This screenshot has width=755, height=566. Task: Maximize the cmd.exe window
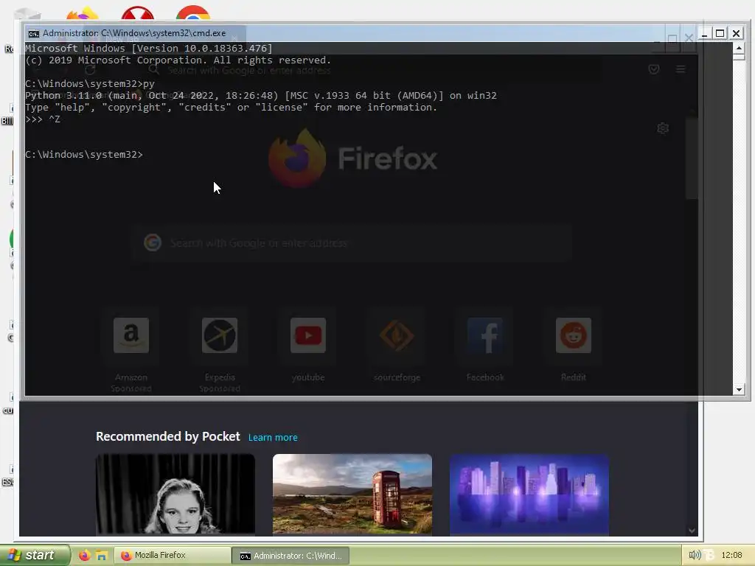pyautogui.click(x=720, y=33)
